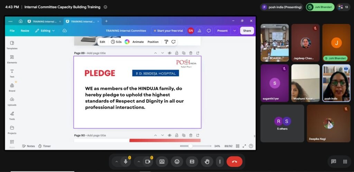The width and height of the screenshot is (354, 172).
Task: Open the page color picker
Action: coord(127,42)
